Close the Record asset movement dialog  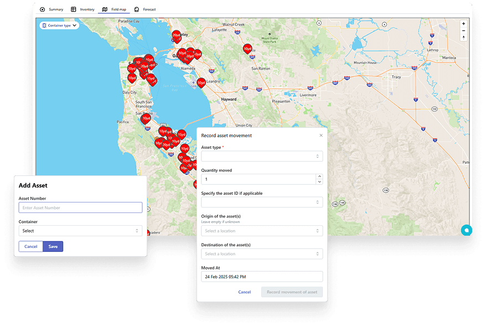pos(321,136)
